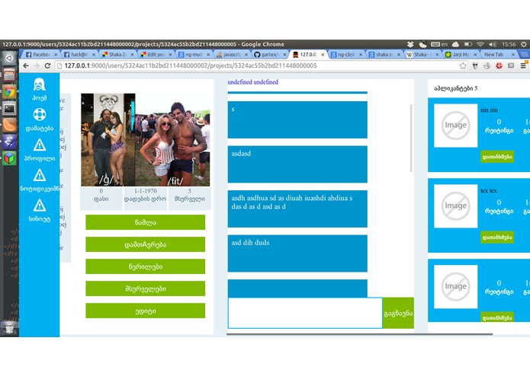Screen dimensions: 530x376
Task: Switch to the 'hack@' Facebook tab
Action: (79, 54)
